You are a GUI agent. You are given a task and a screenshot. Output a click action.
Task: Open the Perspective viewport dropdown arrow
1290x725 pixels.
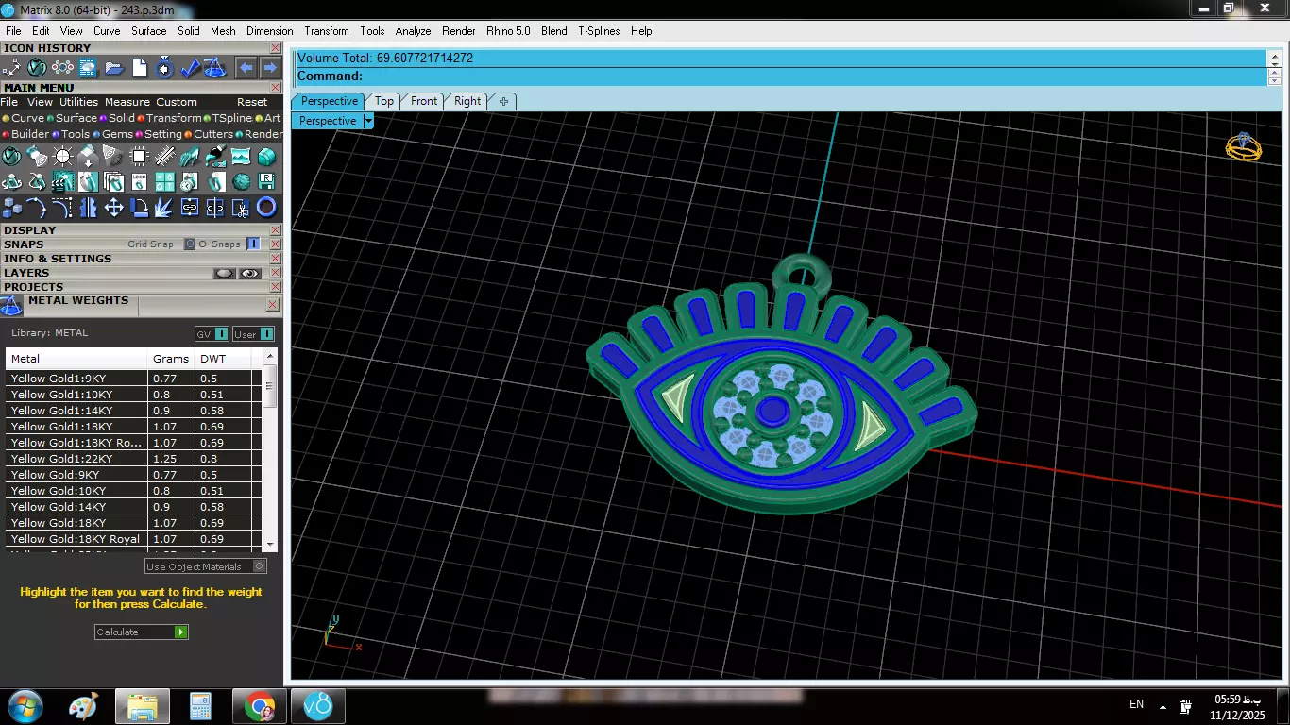point(368,121)
